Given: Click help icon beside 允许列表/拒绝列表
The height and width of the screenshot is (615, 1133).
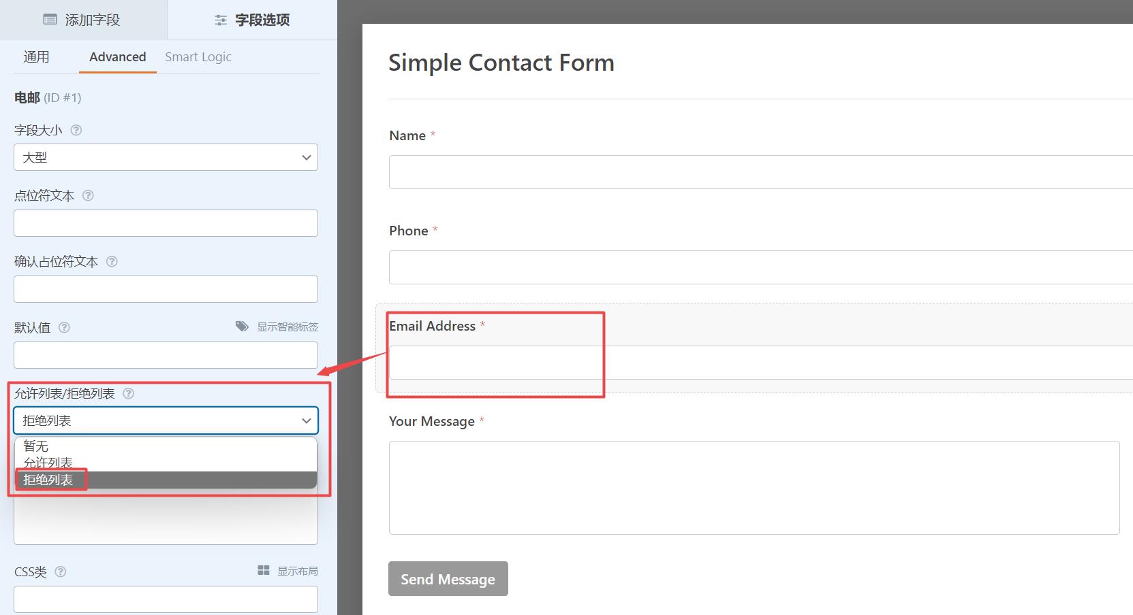Looking at the screenshot, I should click(x=128, y=393).
